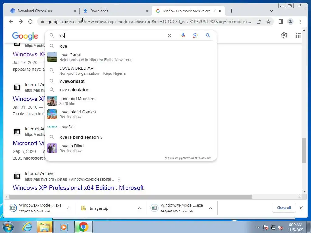The image size is (311, 233).
Task: Start a voice search with the microphone
Action: [x=183, y=35]
